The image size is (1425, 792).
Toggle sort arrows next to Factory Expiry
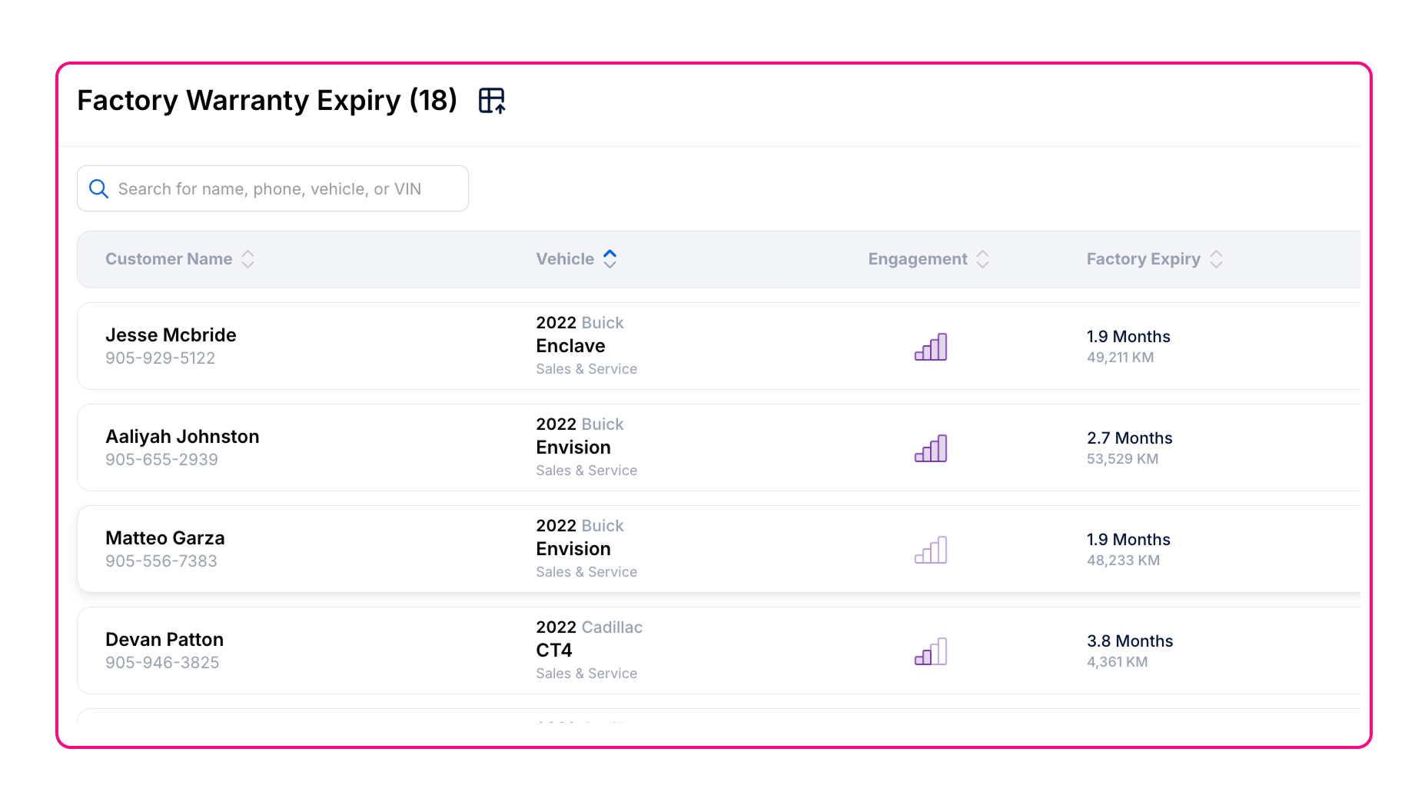[1216, 259]
